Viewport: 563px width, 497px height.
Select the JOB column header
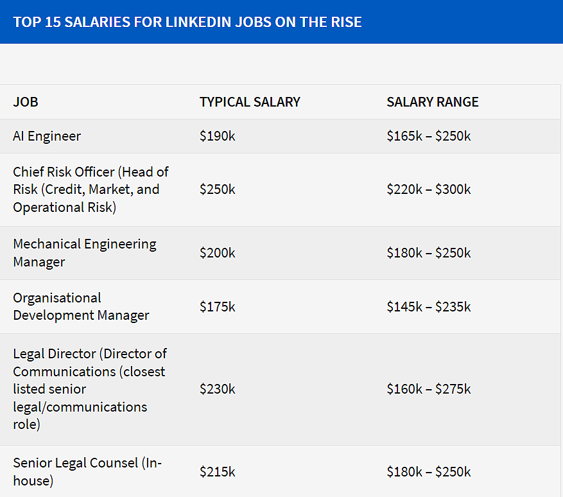pos(26,102)
